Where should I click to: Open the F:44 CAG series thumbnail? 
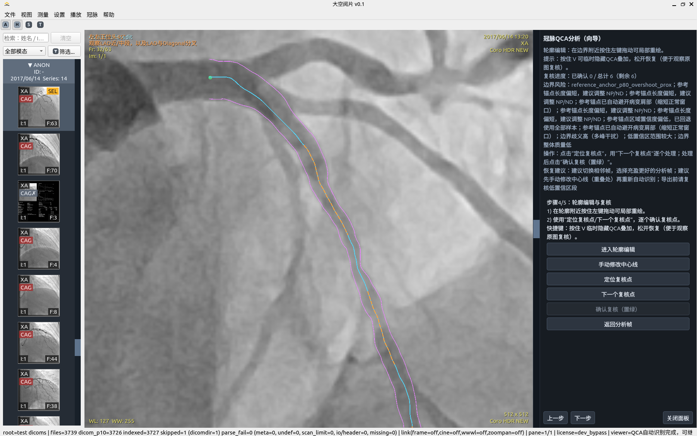39,343
